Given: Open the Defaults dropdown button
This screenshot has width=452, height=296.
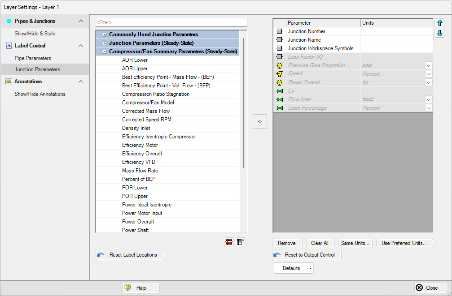Looking at the screenshot, I should coord(293,268).
